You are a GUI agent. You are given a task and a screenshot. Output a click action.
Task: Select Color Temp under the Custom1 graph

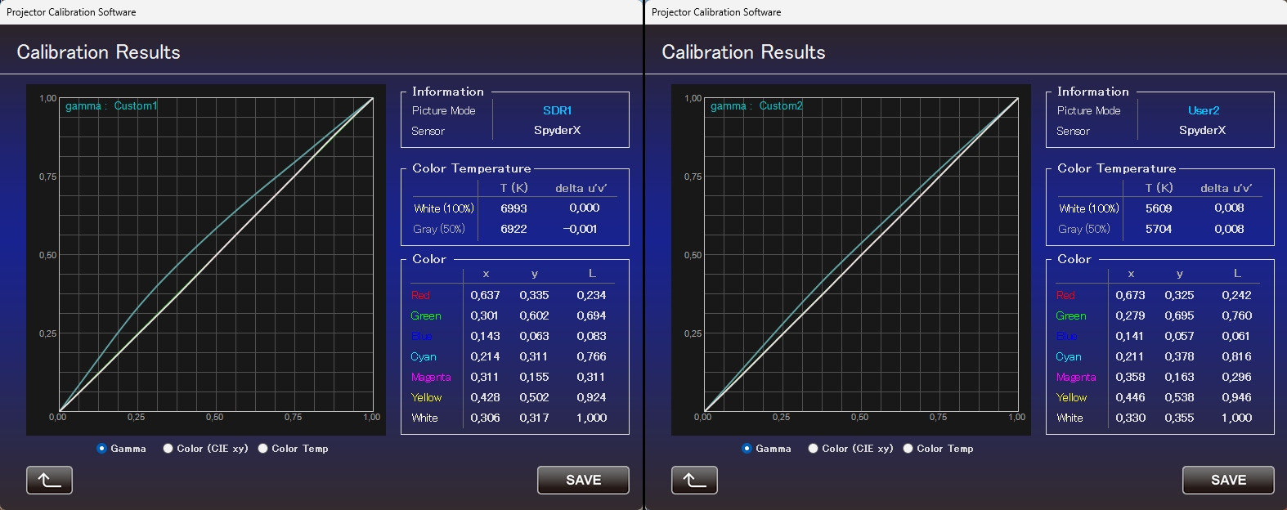[263, 449]
